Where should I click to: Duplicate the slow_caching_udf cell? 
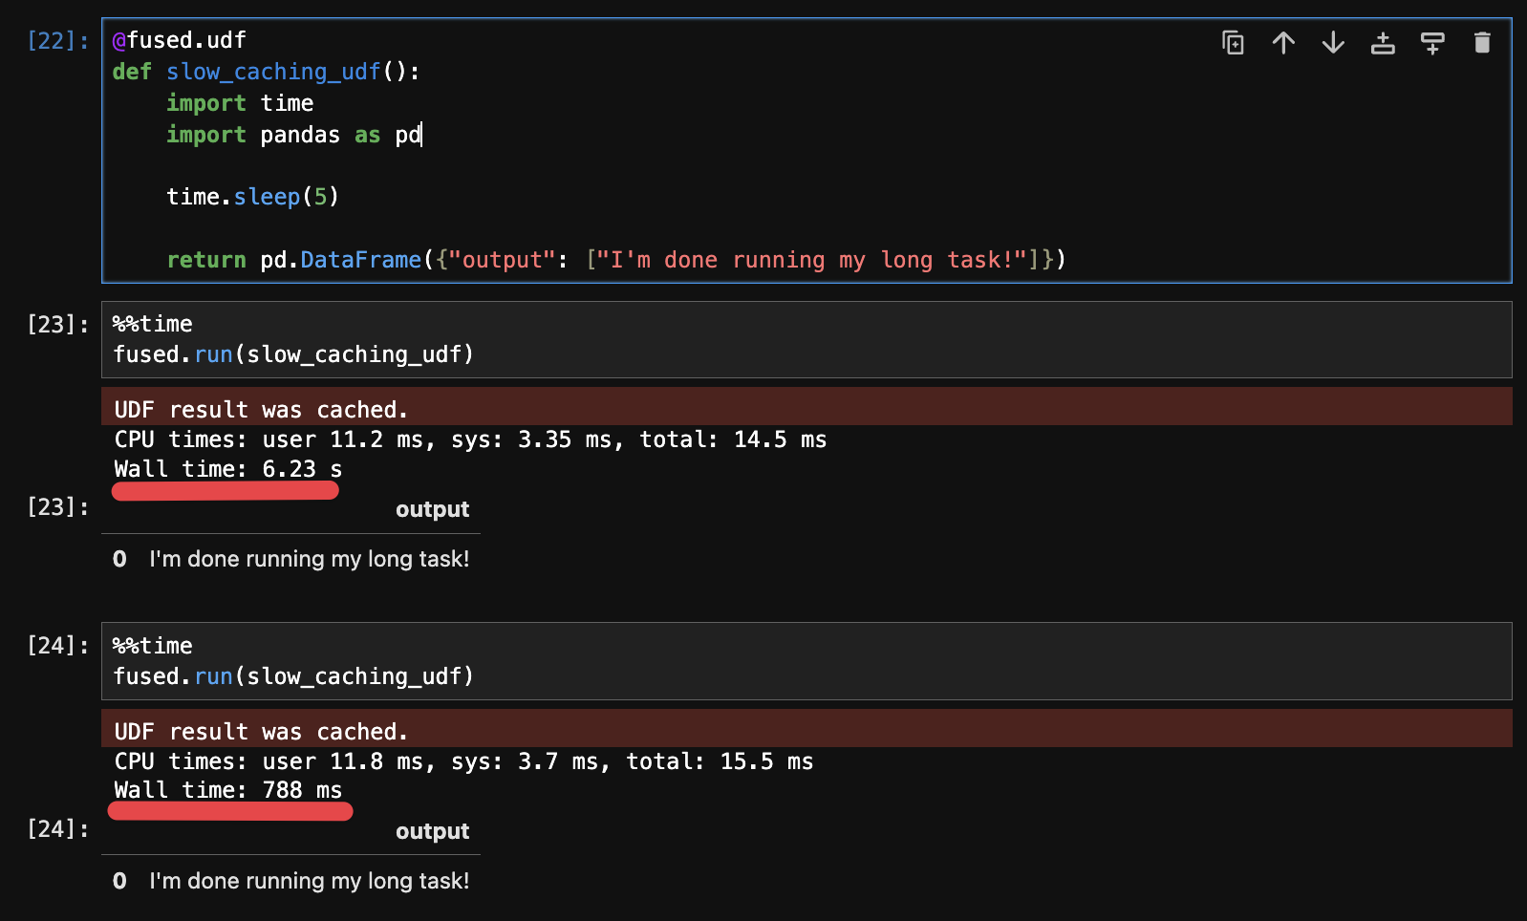[1233, 43]
